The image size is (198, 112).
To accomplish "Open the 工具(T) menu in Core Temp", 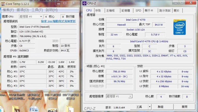I will pos(37,10).
